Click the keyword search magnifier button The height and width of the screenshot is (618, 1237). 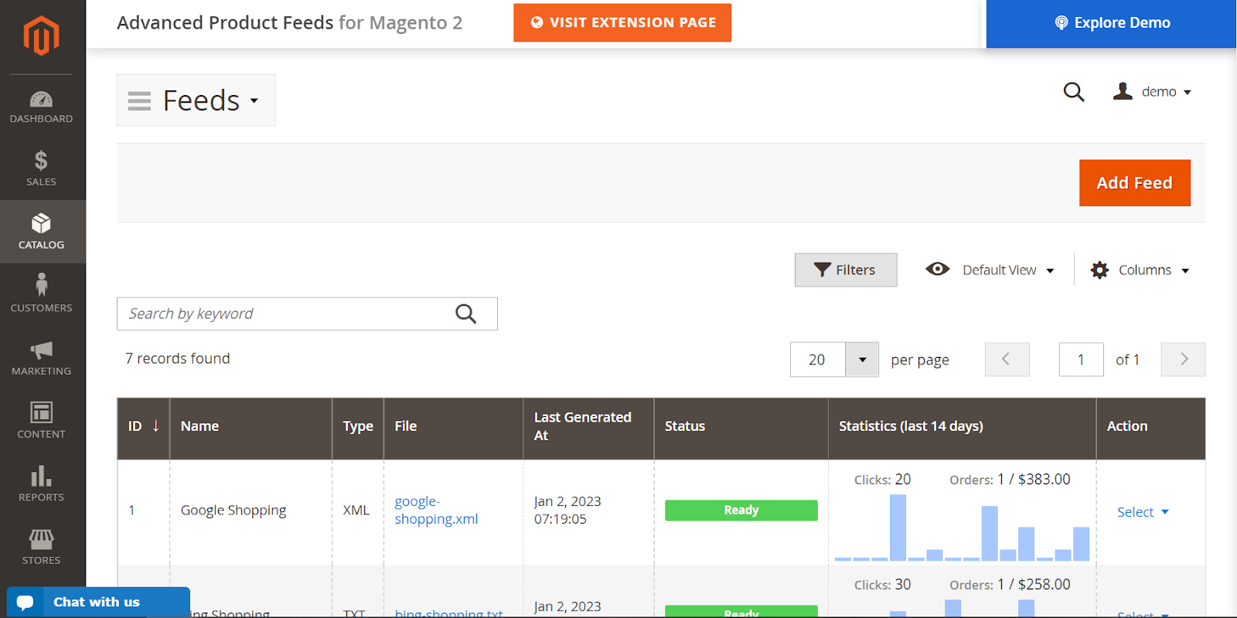tap(465, 314)
